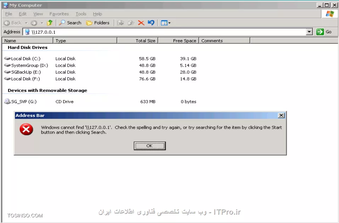Open the Edit menu

pos(22,14)
